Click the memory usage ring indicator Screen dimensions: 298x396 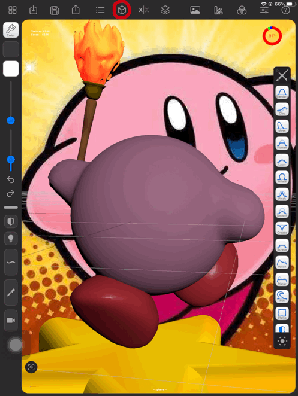272,36
